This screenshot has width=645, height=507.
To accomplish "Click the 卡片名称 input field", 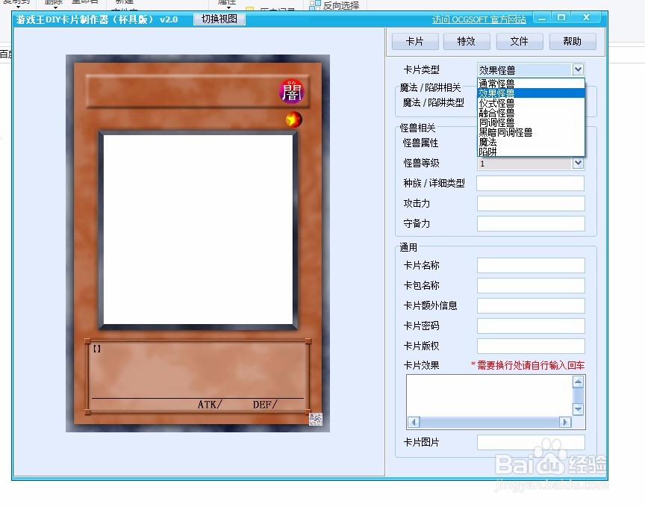I will click(x=531, y=265).
